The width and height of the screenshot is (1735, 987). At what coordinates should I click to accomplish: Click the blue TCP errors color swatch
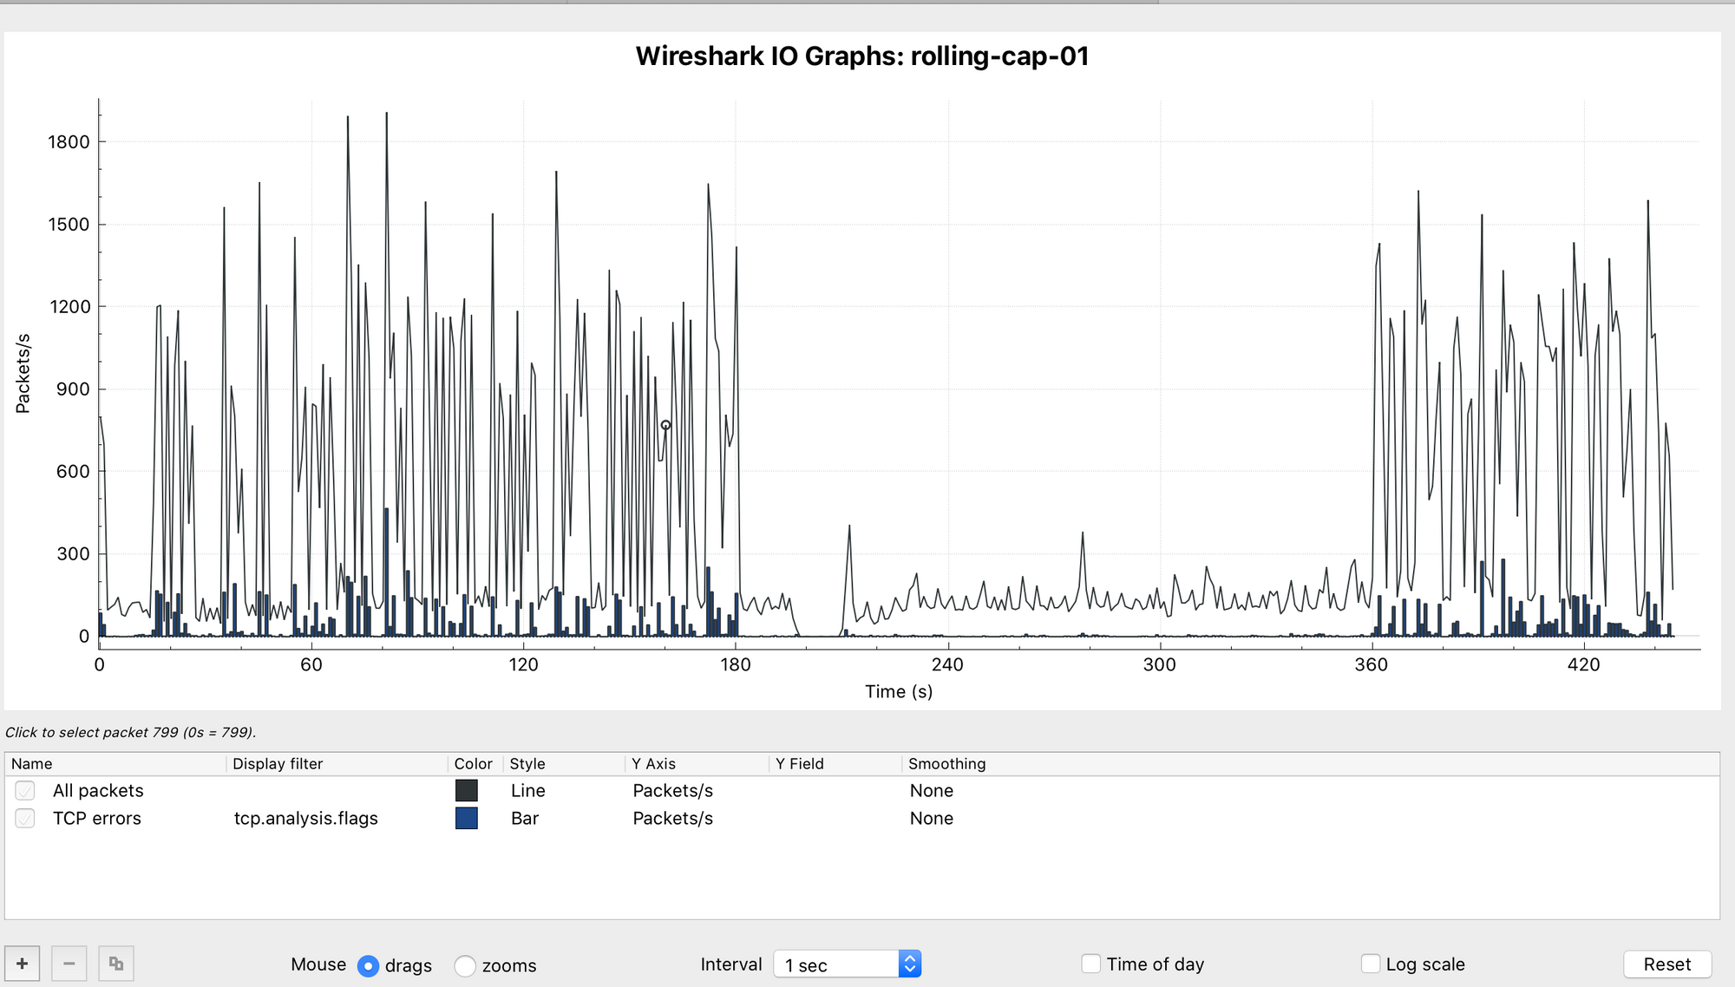pos(467,818)
